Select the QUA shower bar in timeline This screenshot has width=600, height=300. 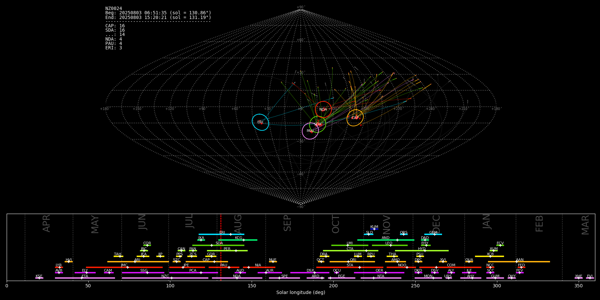pyautogui.click(x=469, y=262)
